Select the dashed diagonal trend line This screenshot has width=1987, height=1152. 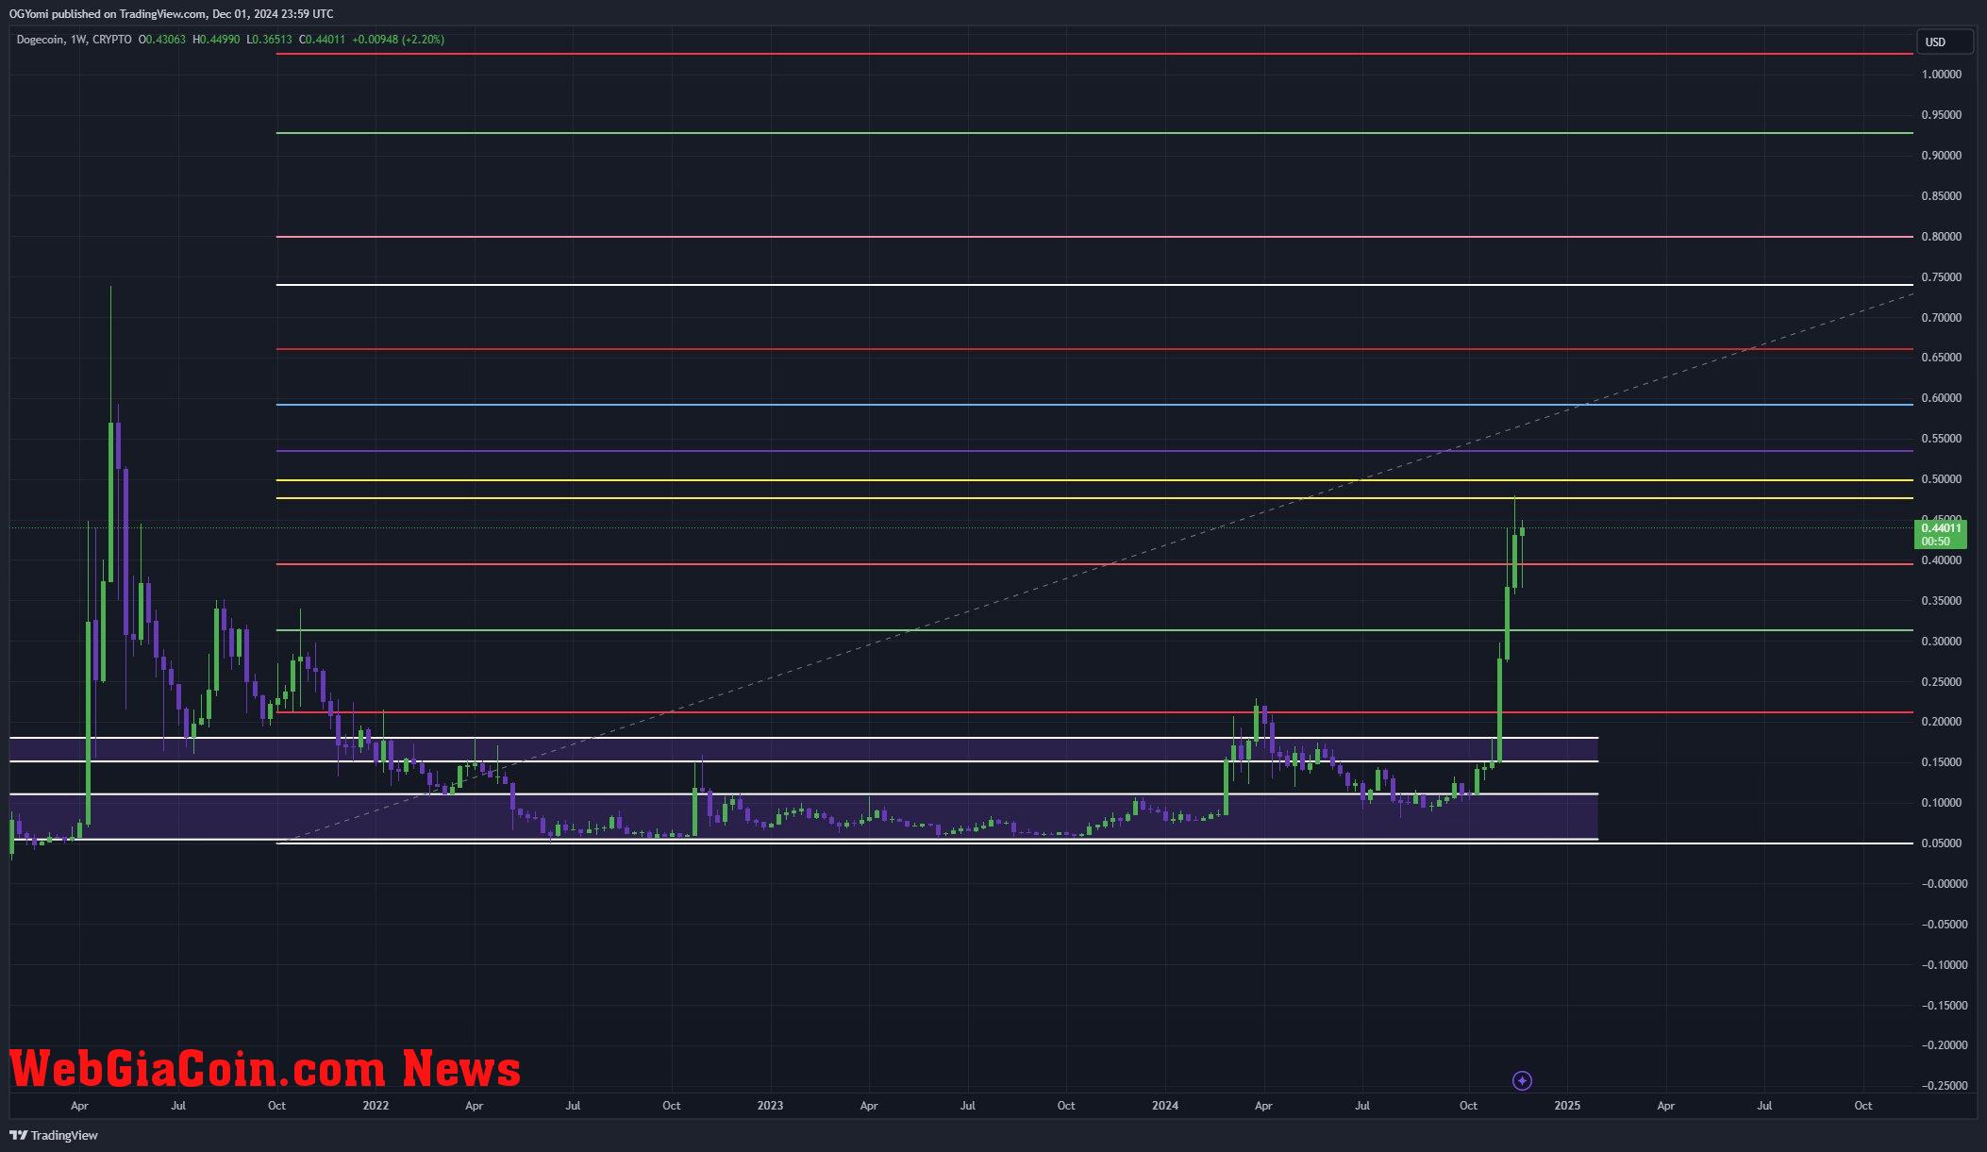pyautogui.click(x=1094, y=567)
